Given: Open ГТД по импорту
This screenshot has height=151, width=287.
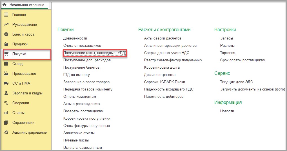Looking at the screenshot, I should 77,75.
